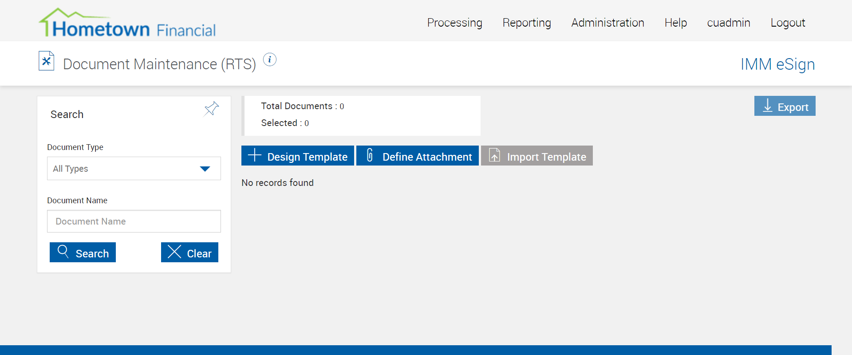
Task: Click Design Template button
Action: 298,156
